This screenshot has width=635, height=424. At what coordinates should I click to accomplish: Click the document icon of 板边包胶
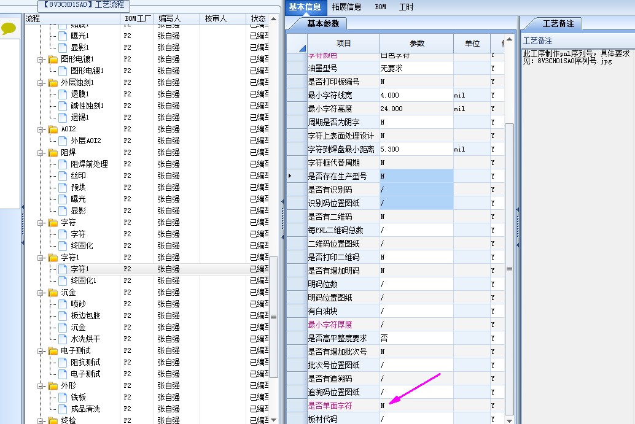(63, 316)
